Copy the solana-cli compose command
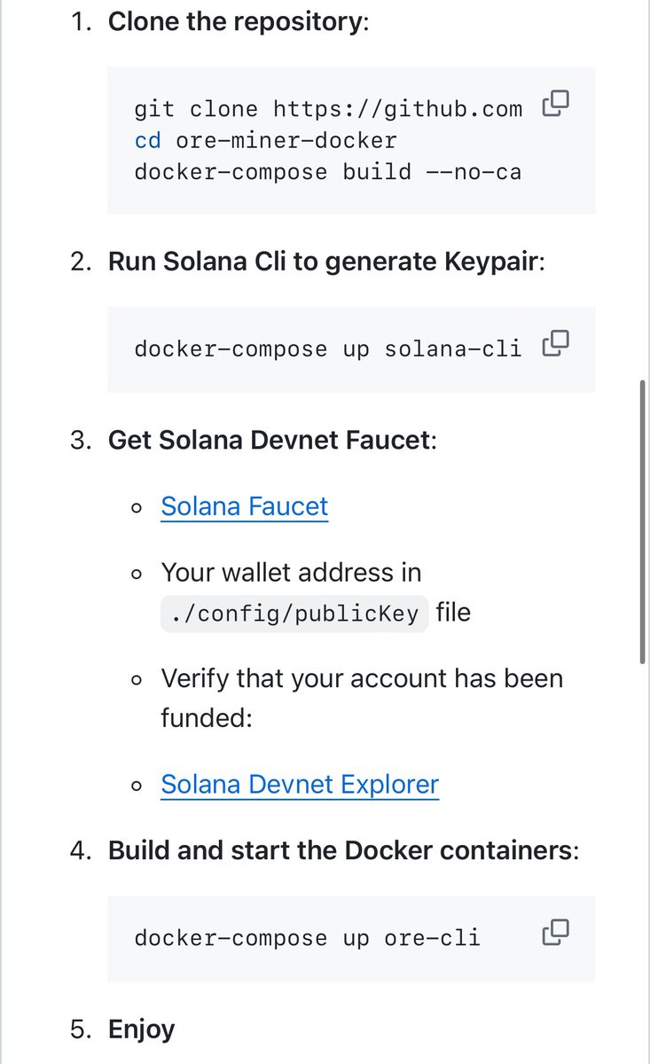This screenshot has height=1064, width=650. click(x=555, y=343)
